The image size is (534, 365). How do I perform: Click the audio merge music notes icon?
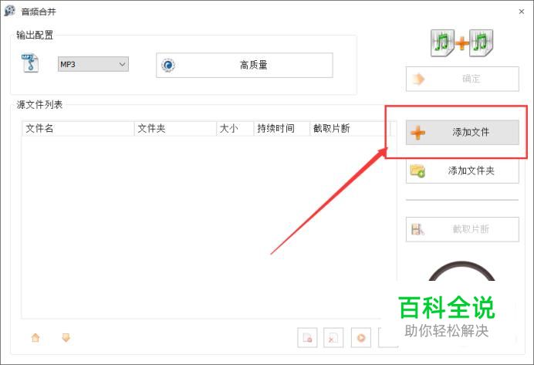[461, 43]
